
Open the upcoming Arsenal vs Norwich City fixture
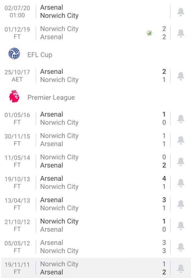(x=81, y=11)
